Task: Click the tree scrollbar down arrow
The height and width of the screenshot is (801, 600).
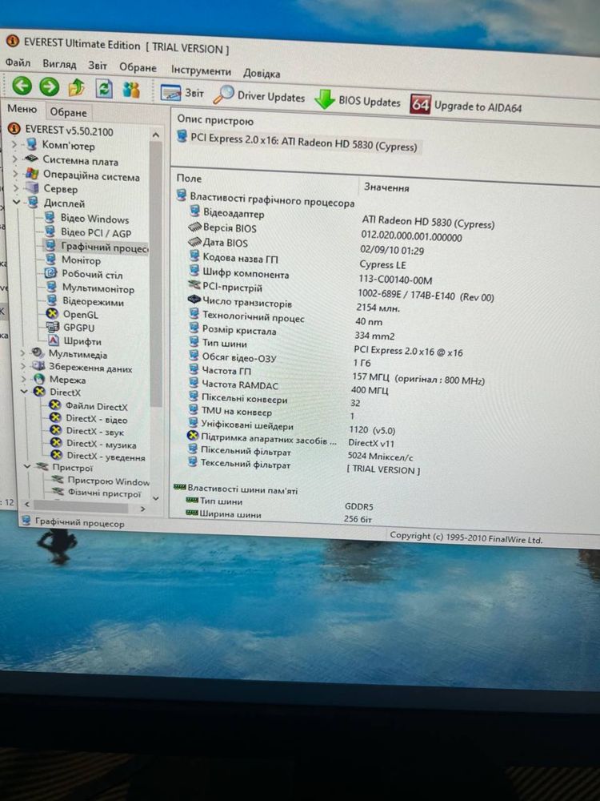Action: 156,498
